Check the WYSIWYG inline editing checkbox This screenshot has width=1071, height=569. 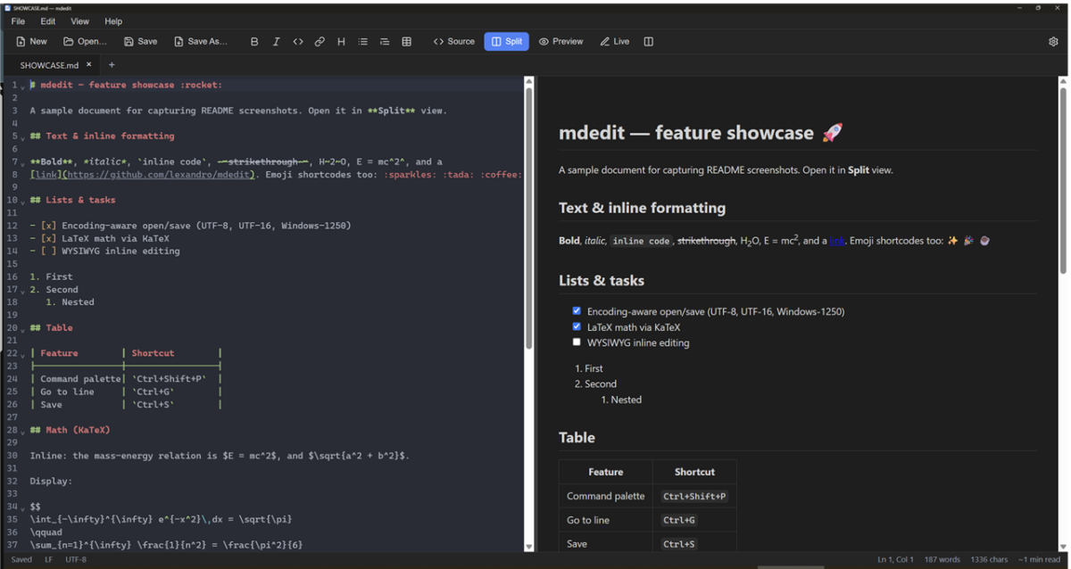577,342
